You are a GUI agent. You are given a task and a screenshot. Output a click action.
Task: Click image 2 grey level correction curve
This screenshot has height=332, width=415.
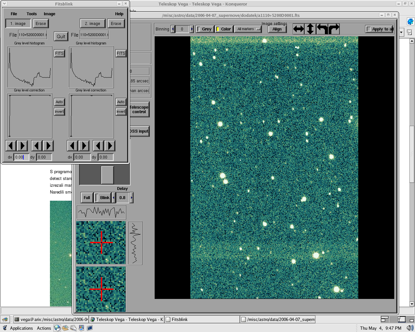click(91, 116)
